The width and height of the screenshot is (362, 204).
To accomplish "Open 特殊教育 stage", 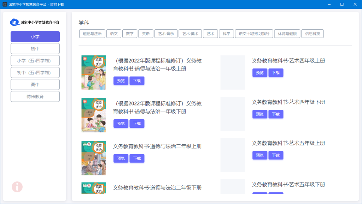I will click(35, 97).
